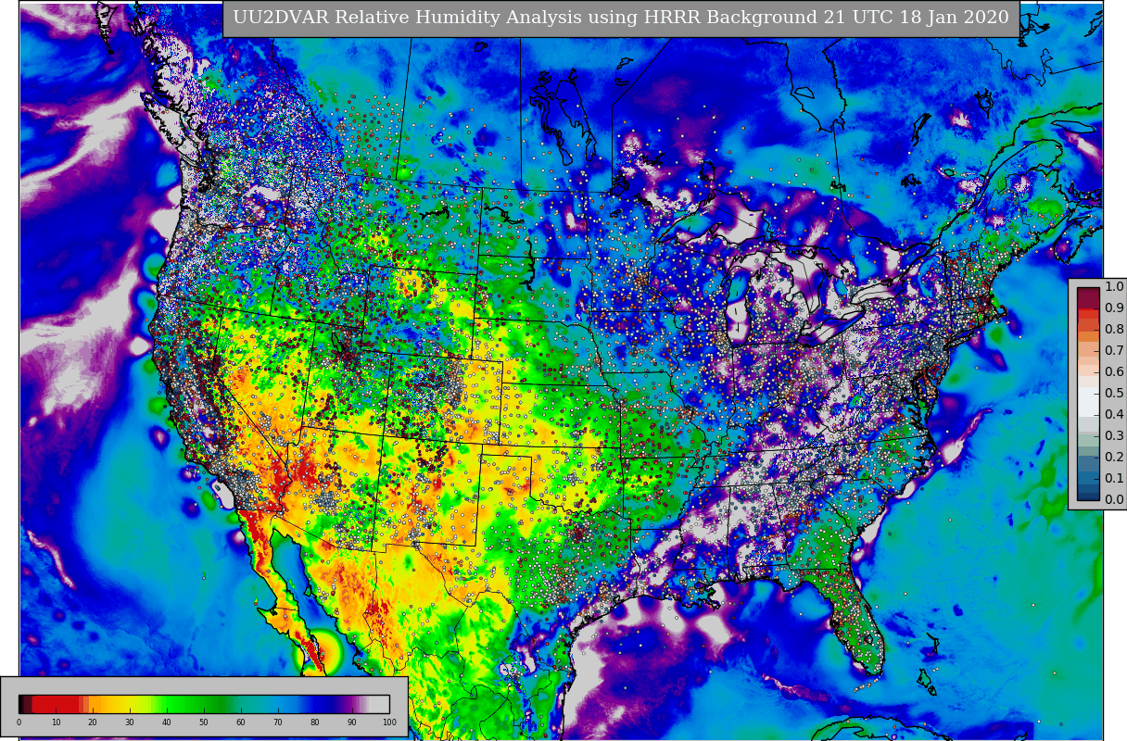This screenshot has height=741, width=1127.
Task: Click the map title 'UU2DVAR Relative Humidity Analysis' banner
Action: 621,18
